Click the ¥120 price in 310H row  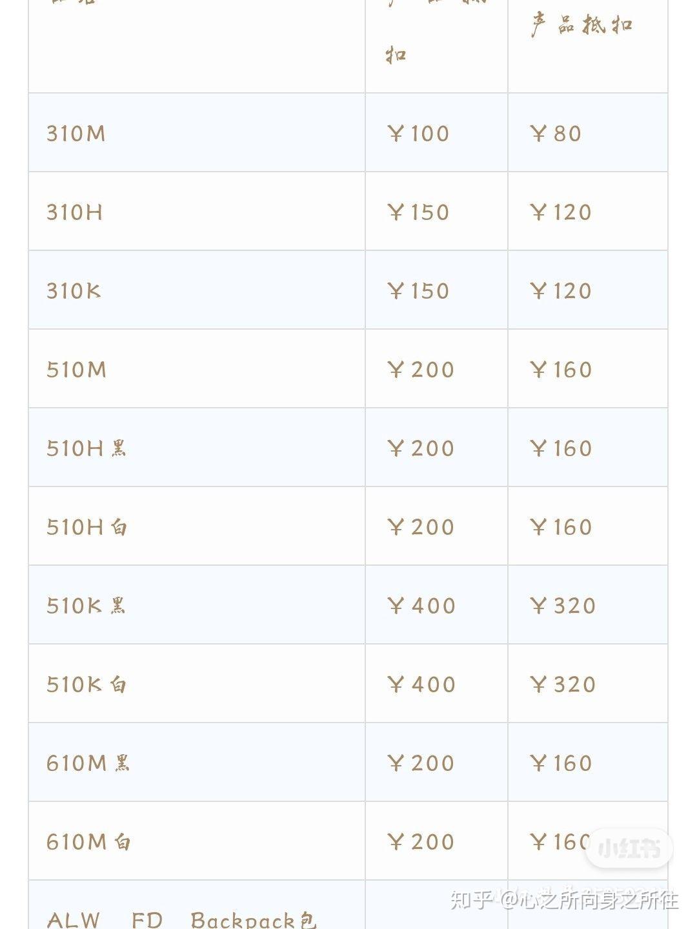560,212
